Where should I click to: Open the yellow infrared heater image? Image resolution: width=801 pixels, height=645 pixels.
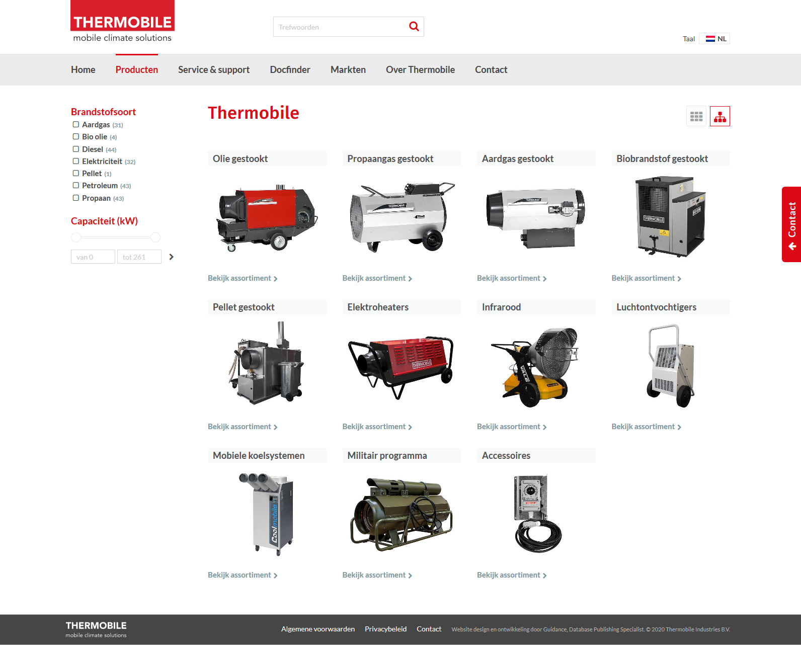(x=535, y=367)
